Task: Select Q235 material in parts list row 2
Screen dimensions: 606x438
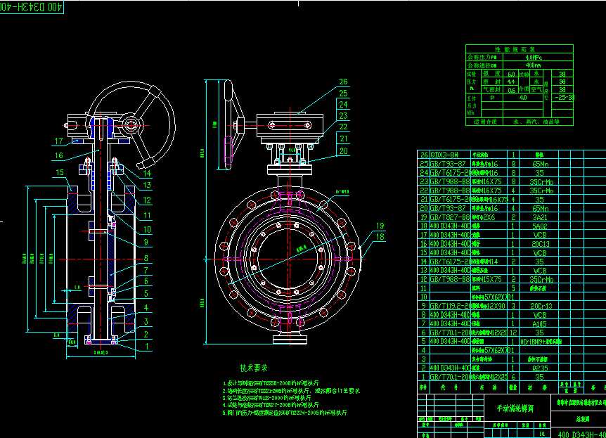Action: tap(540, 368)
